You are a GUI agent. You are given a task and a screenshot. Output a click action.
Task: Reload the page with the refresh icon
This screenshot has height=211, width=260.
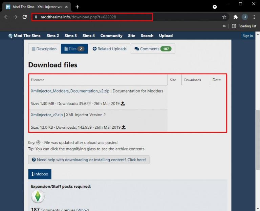point(24,17)
